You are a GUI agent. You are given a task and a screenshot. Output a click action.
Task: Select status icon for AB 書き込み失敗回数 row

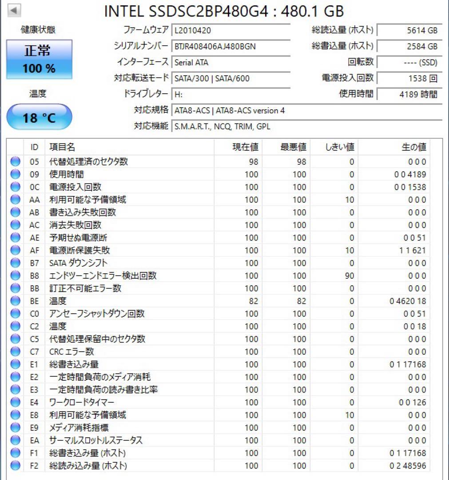[15, 212]
